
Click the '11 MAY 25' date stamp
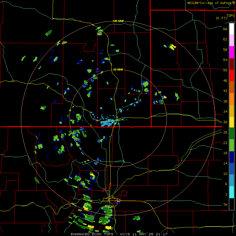coord(143,234)
